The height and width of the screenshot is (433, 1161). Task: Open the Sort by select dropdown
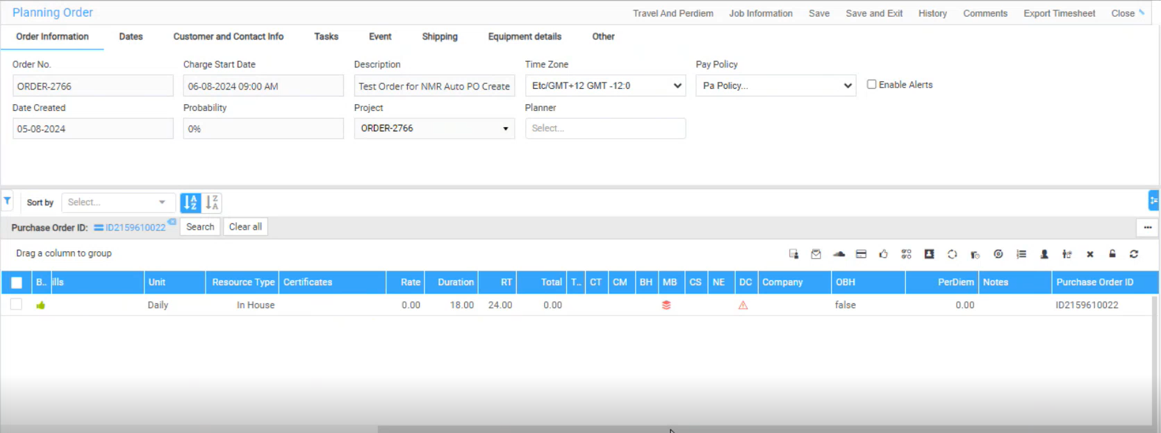tap(117, 203)
